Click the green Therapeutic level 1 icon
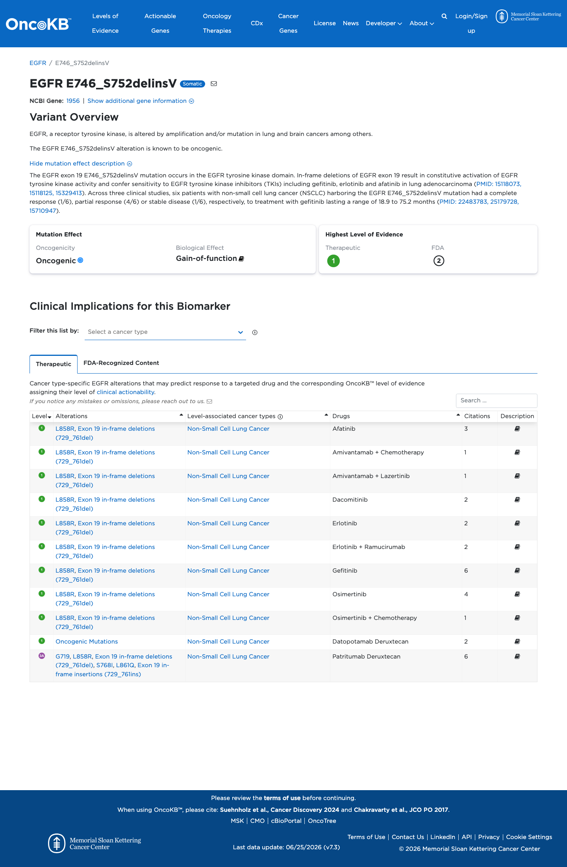567x867 pixels. pyautogui.click(x=333, y=261)
